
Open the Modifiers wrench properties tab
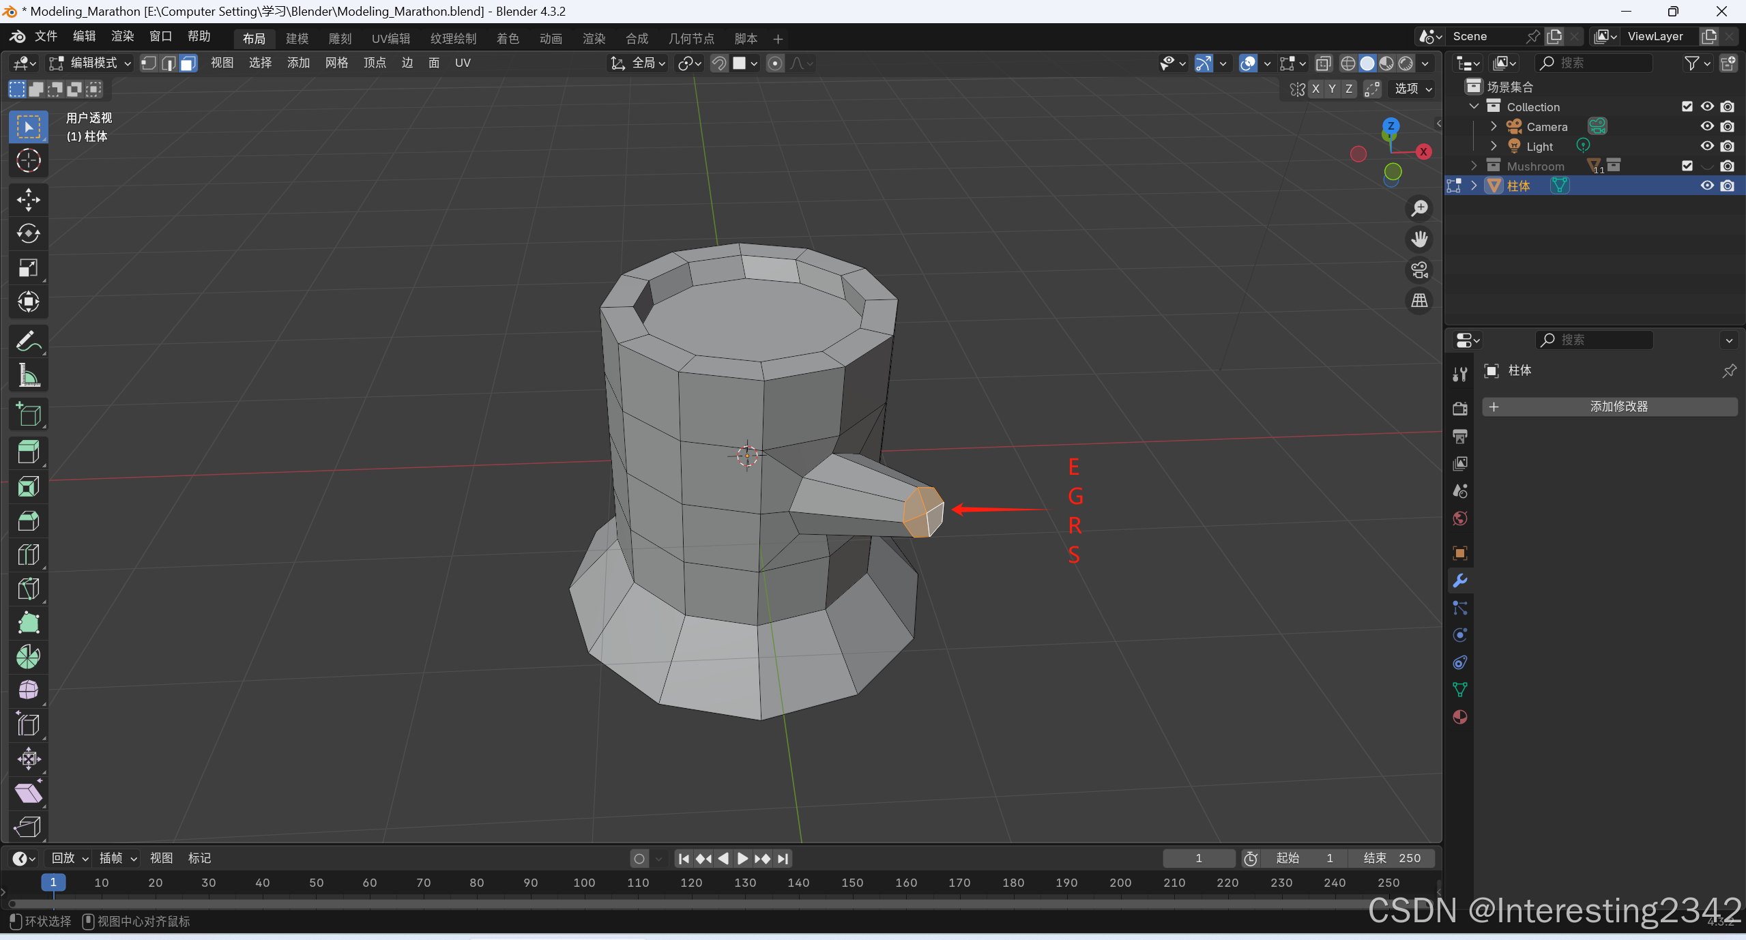pyautogui.click(x=1459, y=581)
